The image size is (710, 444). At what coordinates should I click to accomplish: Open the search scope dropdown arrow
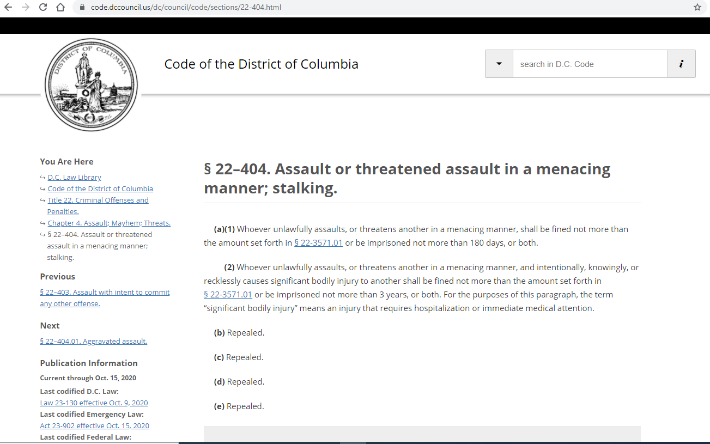point(499,64)
